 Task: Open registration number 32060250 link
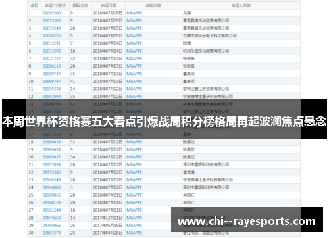51,36
